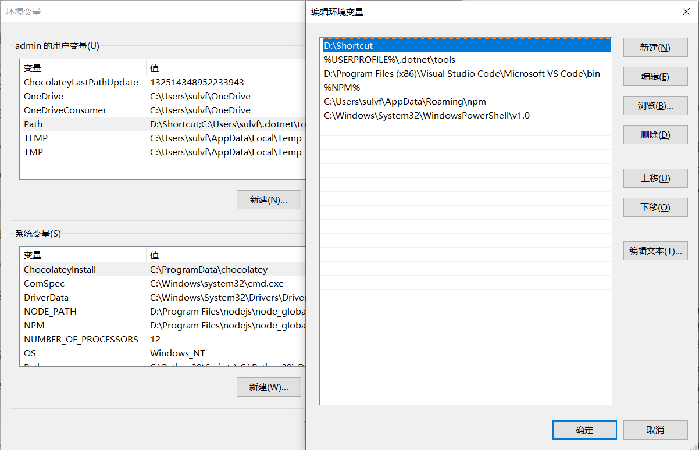This screenshot has height=450, width=699.
Task: Select the NPM system variable row
Action: tap(163, 326)
